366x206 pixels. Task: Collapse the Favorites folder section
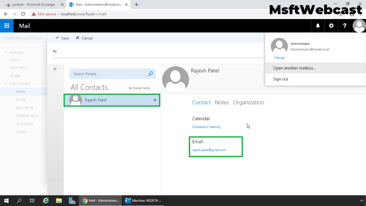tap(6, 52)
